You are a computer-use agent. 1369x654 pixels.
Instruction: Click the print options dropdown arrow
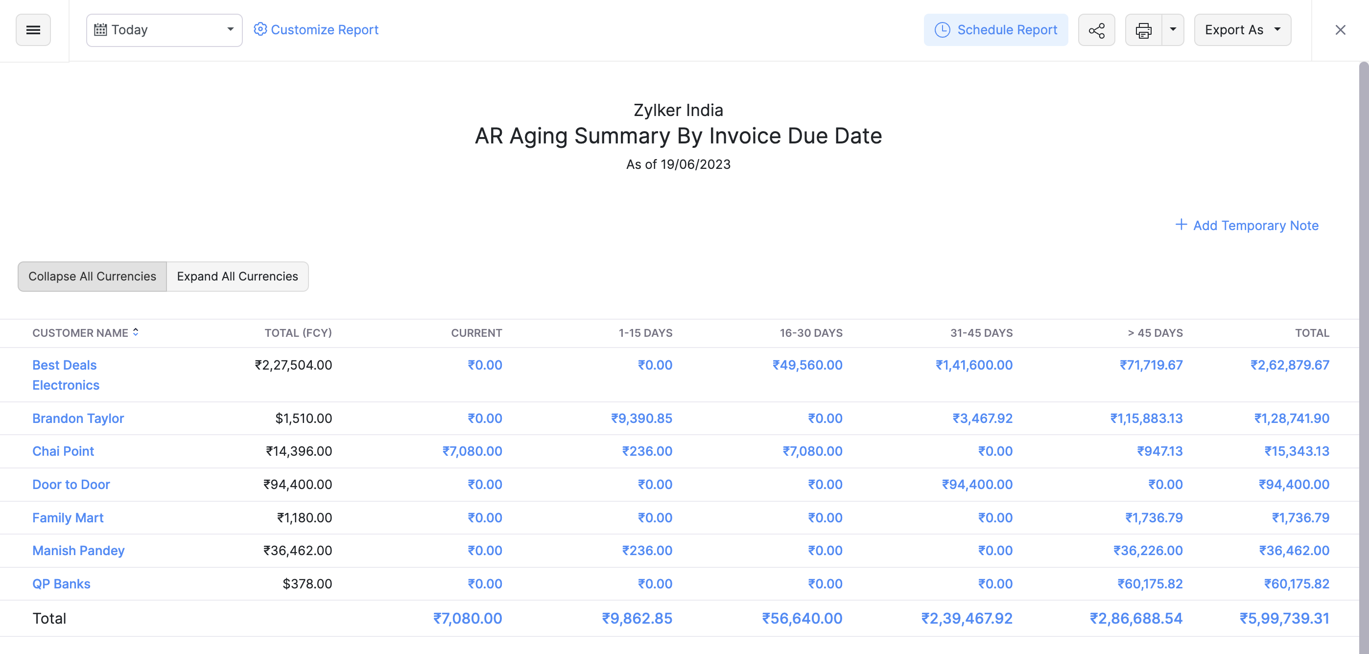[1173, 29]
